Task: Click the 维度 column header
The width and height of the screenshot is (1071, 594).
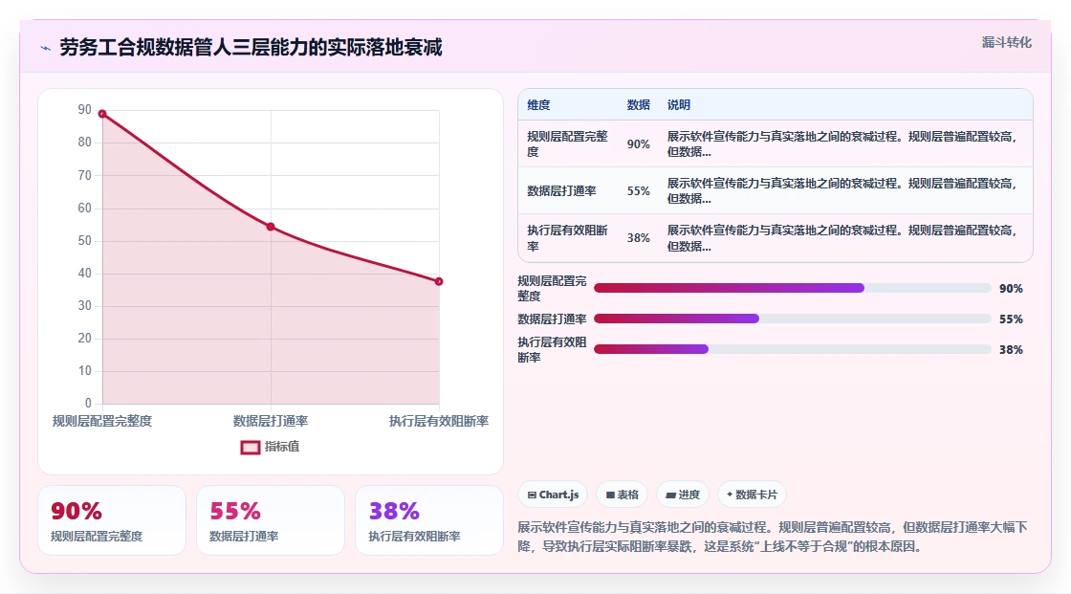Action: click(538, 105)
